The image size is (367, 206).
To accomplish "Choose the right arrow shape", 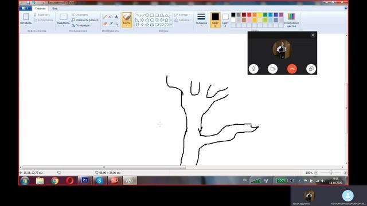I will pyautogui.click(x=157, y=20).
